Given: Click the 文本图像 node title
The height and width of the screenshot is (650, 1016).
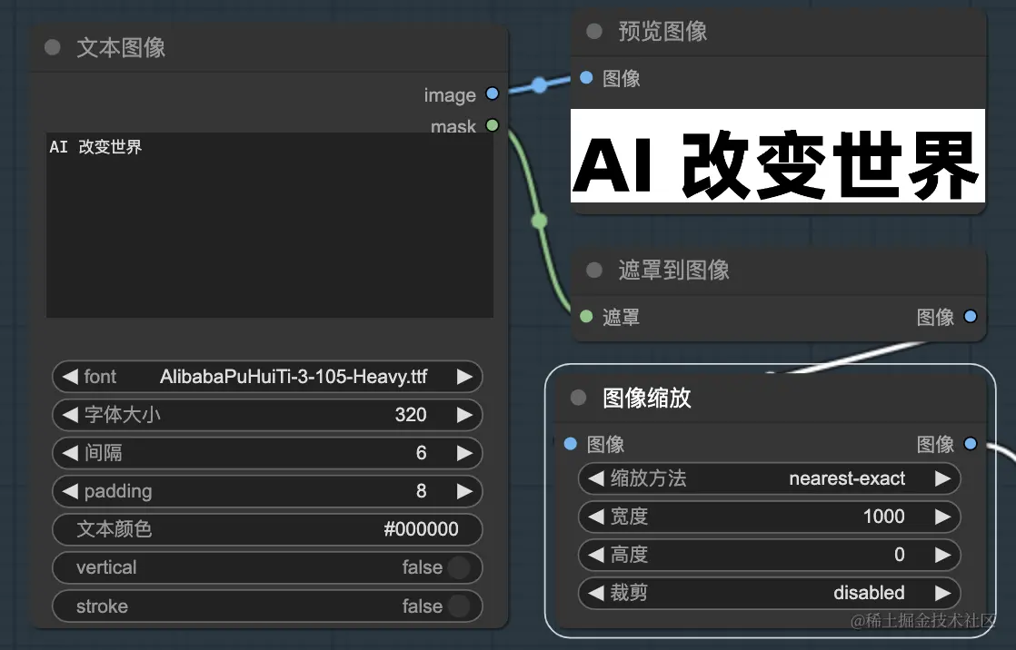Looking at the screenshot, I should pos(121,47).
